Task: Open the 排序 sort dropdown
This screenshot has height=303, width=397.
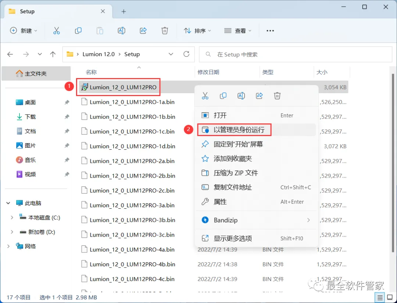Action: pos(197,30)
